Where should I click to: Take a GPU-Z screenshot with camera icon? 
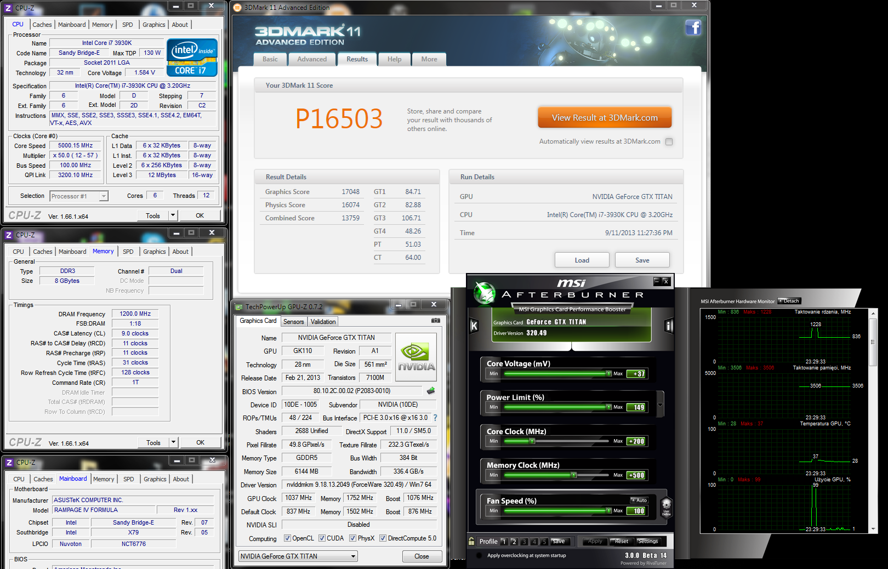pyautogui.click(x=436, y=321)
